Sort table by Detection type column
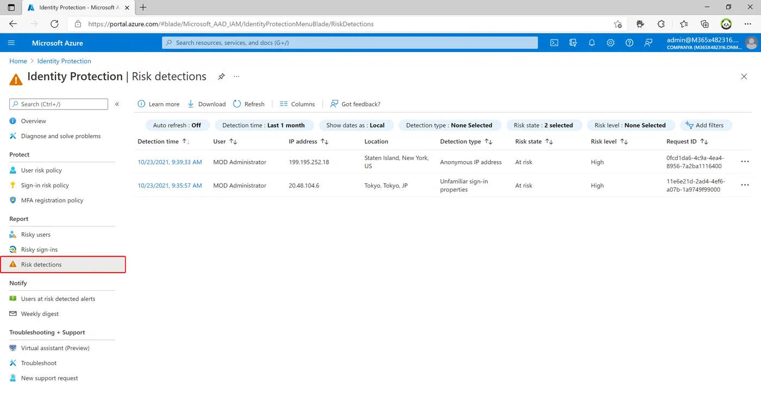The image size is (761, 413). click(x=466, y=142)
